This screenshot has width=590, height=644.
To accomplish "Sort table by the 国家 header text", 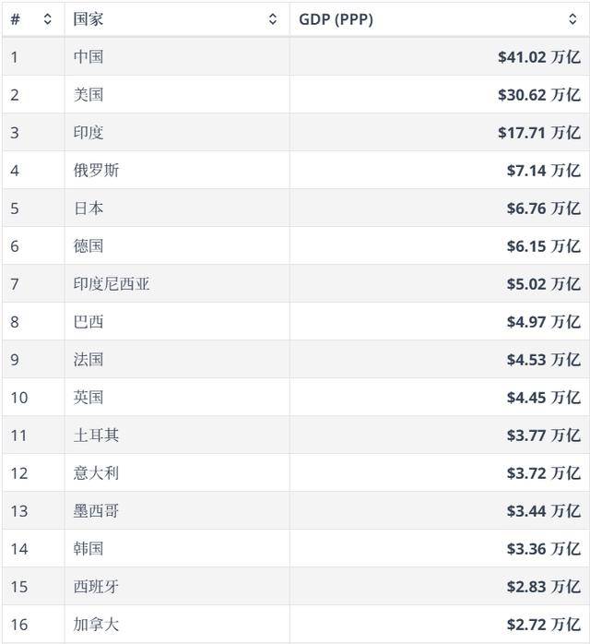I will point(88,19).
